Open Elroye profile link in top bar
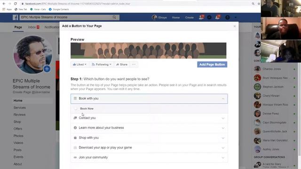Viewport: 301px width, 169px height. point(159,17)
